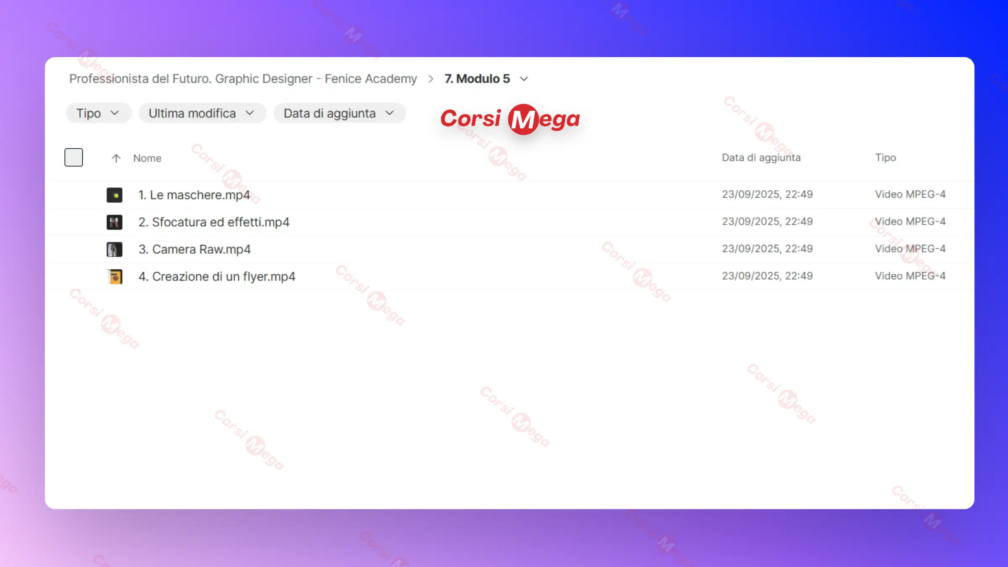Click the Sfocatura ed effetti thumbnail icon
The width and height of the screenshot is (1008, 567).
(x=114, y=222)
